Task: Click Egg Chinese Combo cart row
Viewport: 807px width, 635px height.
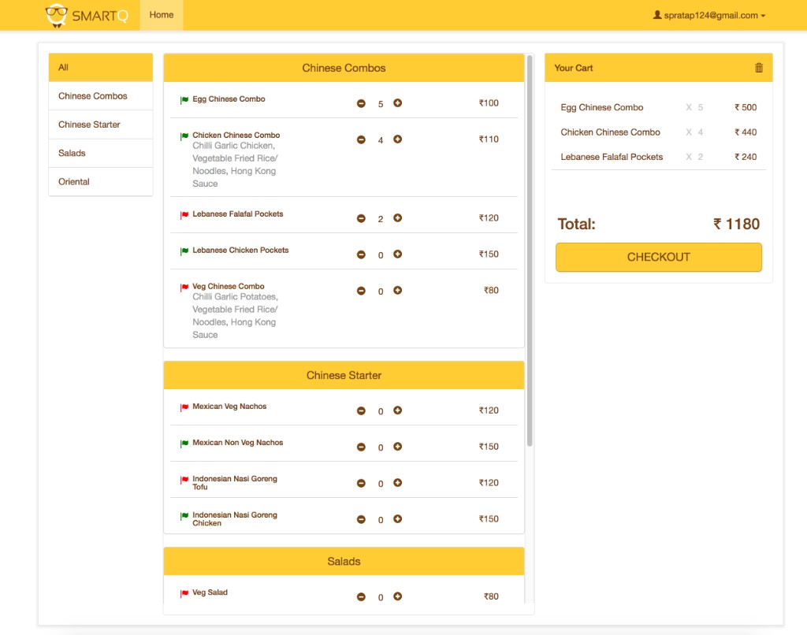Action: (x=659, y=108)
